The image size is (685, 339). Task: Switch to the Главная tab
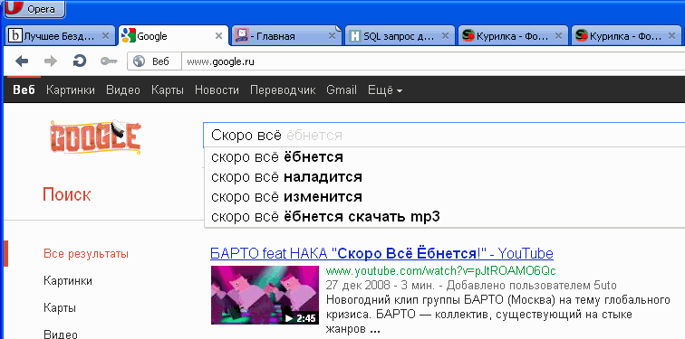point(286,36)
